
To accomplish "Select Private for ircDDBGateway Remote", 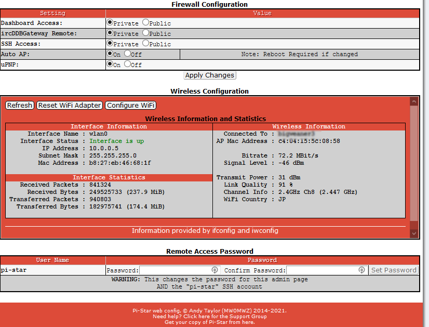I will click(x=110, y=33).
